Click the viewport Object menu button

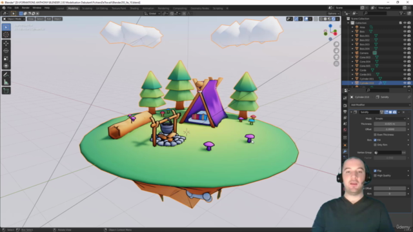[57, 19]
